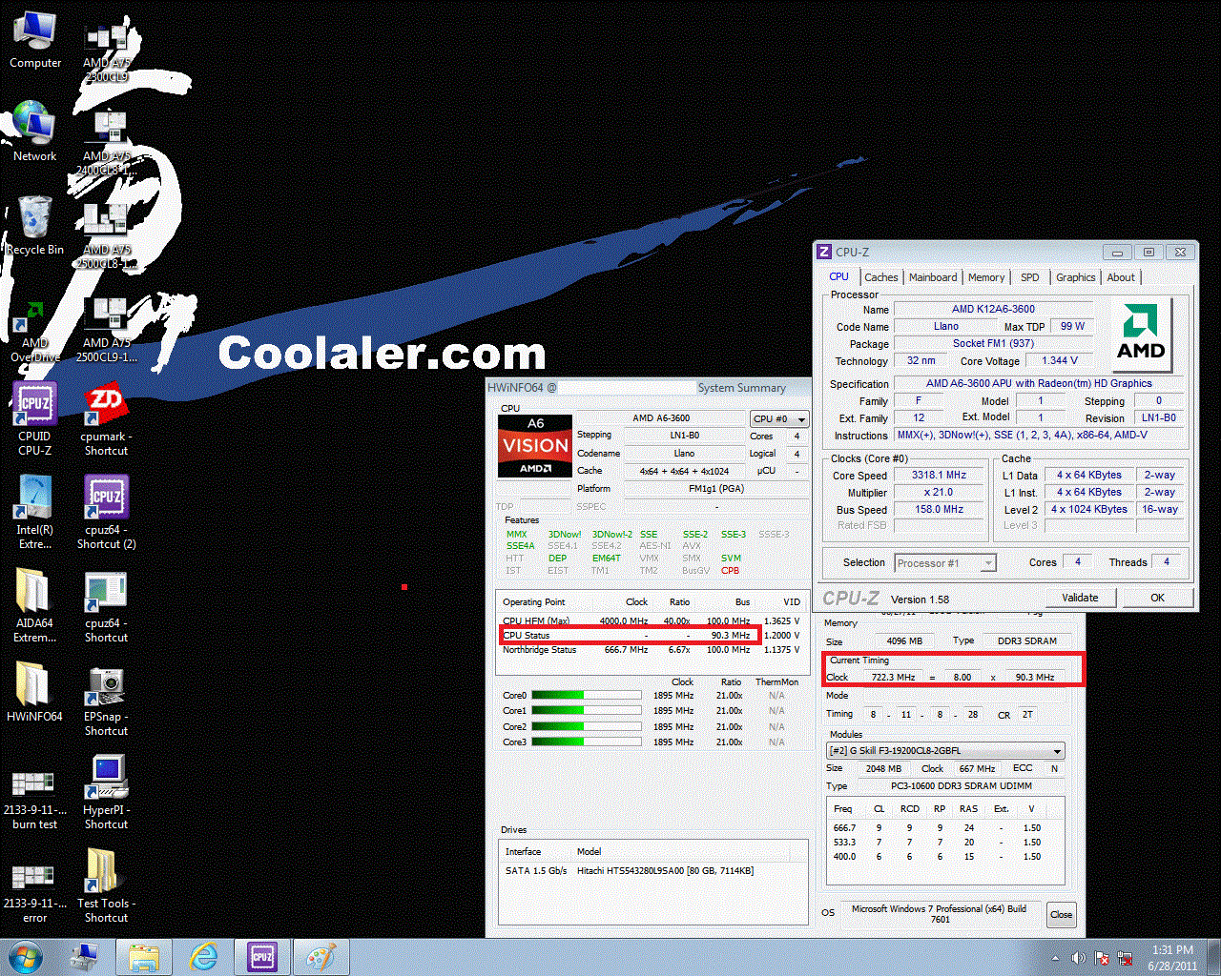Switch to the CPU tab in CPU-Z
Viewport: 1221px width, 976px height.
point(839,276)
